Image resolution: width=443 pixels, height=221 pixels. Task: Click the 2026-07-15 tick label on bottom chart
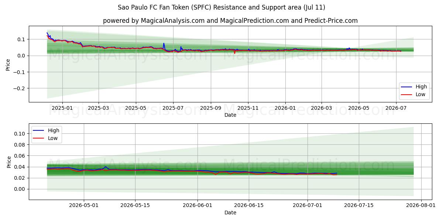359,206
